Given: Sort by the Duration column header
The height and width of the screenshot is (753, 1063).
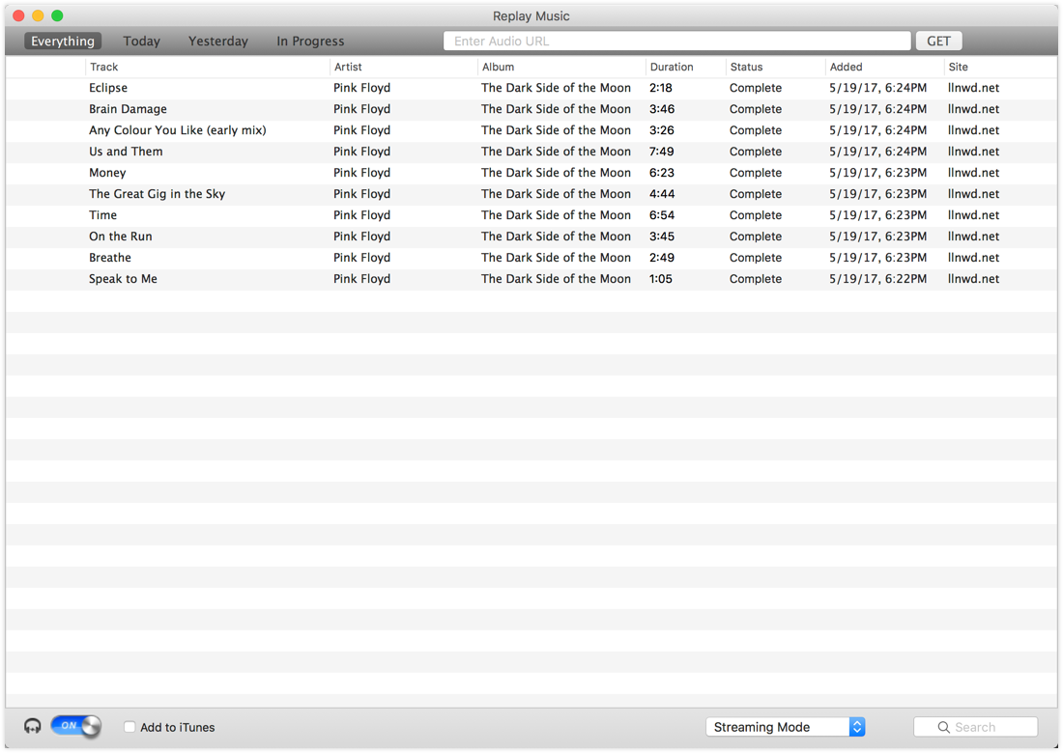Looking at the screenshot, I should [x=685, y=67].
